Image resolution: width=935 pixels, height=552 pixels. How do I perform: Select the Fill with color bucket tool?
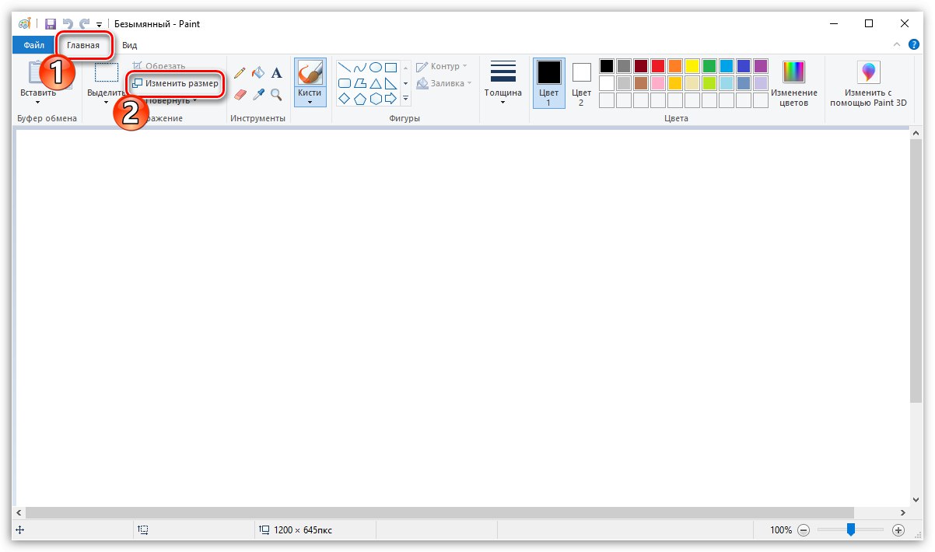tap(257, 72)
